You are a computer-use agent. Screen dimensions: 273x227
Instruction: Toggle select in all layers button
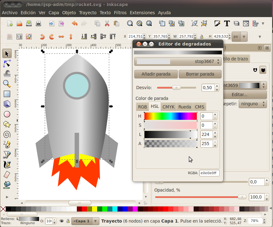click(19, 37)
